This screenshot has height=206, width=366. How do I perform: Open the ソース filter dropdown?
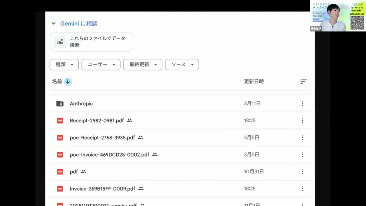tap(182, 64)
